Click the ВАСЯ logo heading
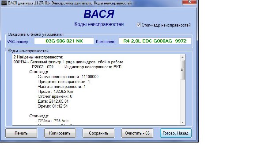 [x=99, y=14]
